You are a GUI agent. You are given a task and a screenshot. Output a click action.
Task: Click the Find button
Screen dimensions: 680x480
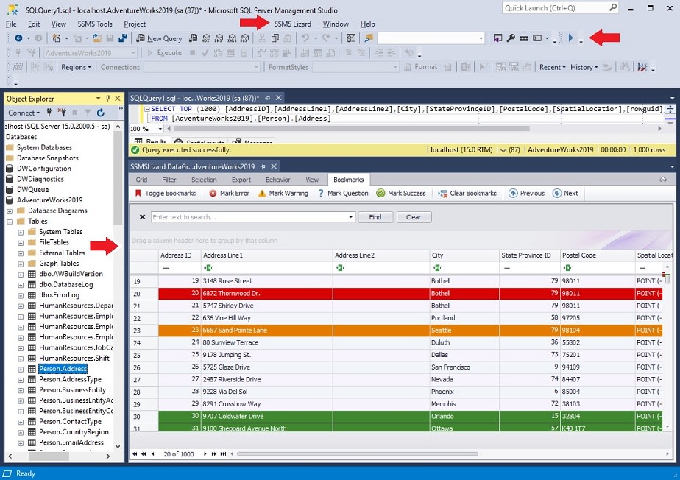pyautogui.click(x=375, y=217)
